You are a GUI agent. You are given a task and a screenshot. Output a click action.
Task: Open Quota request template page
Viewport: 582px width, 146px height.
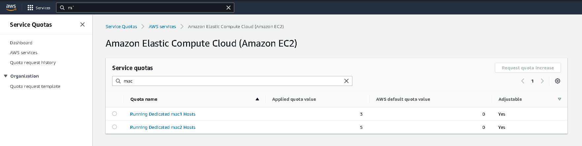pyautogui.click(x=35, y=86)
